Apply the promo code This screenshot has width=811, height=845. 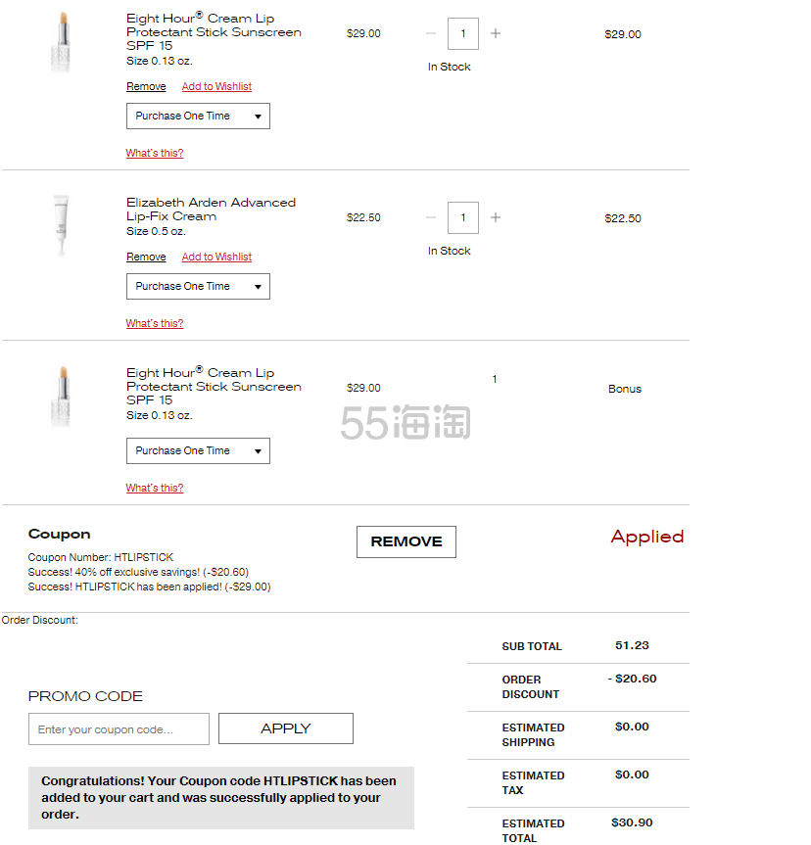coord(286,728)
